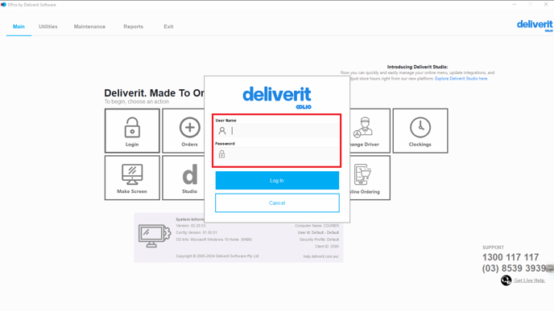Open the Get Live Help link
554x311 pixels.
(x=529, y=280)
